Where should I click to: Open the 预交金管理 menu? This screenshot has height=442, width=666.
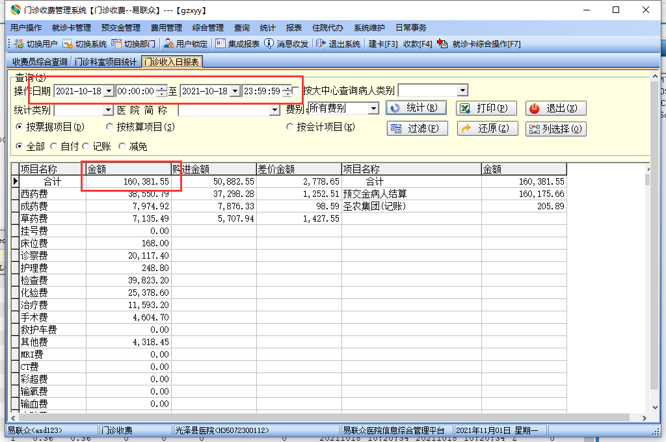click(120, 27)
